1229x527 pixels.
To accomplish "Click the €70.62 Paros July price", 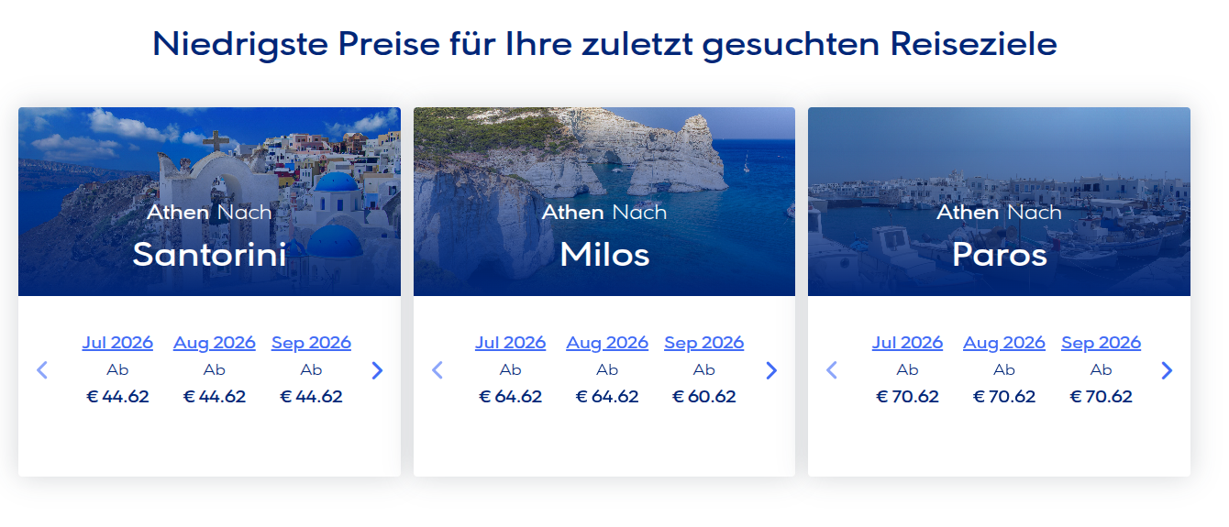I will [907, 397].
